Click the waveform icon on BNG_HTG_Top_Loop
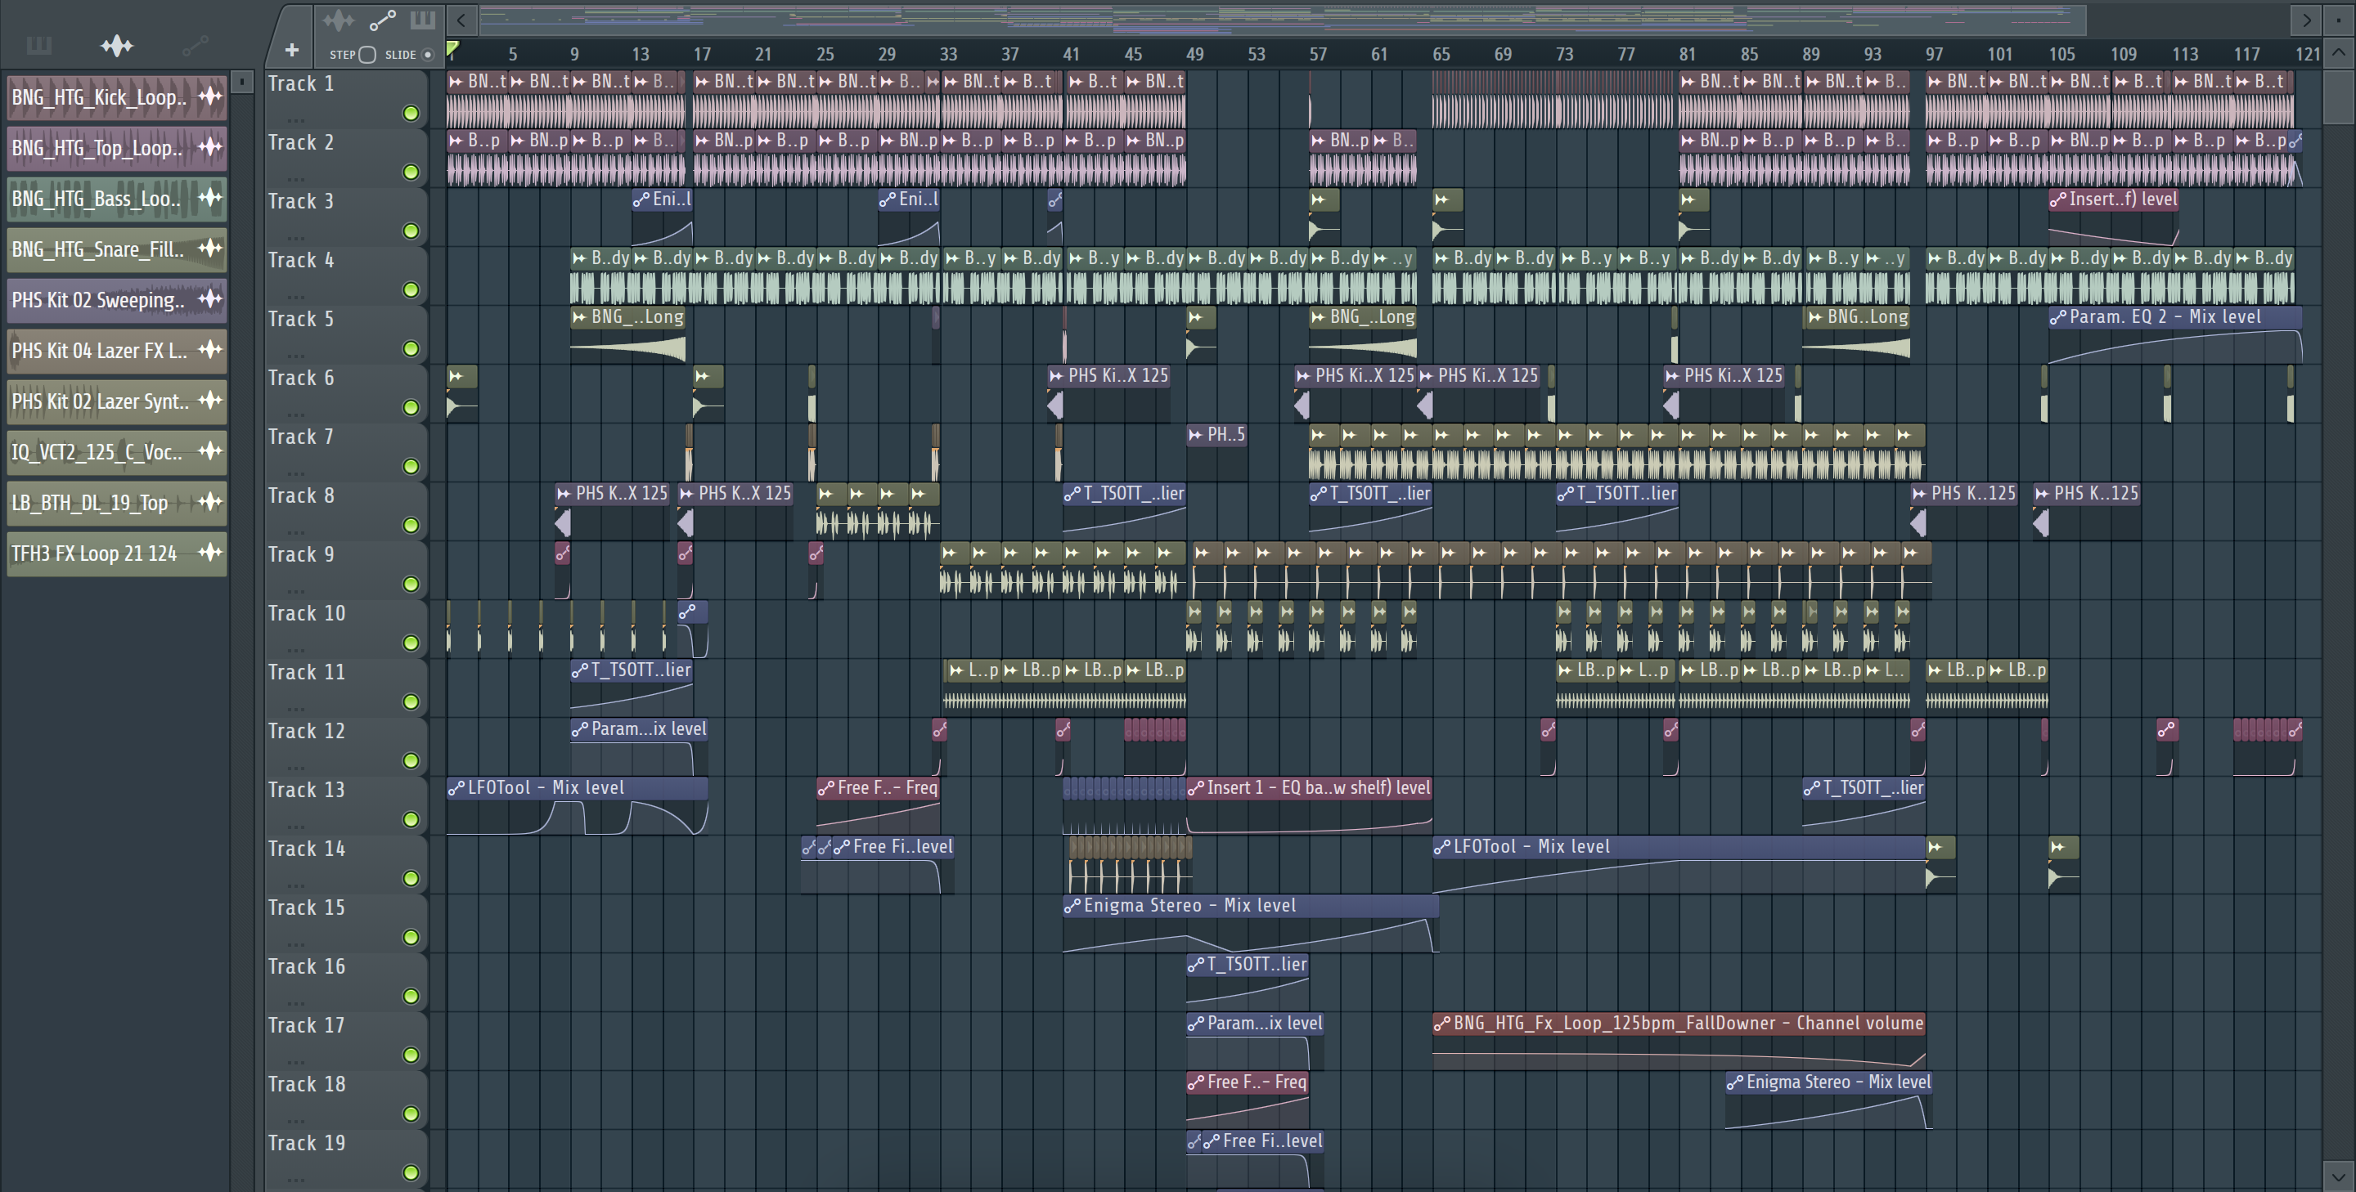Image resolution: width=2356 pixels, height=1192 pixels. 210,146
